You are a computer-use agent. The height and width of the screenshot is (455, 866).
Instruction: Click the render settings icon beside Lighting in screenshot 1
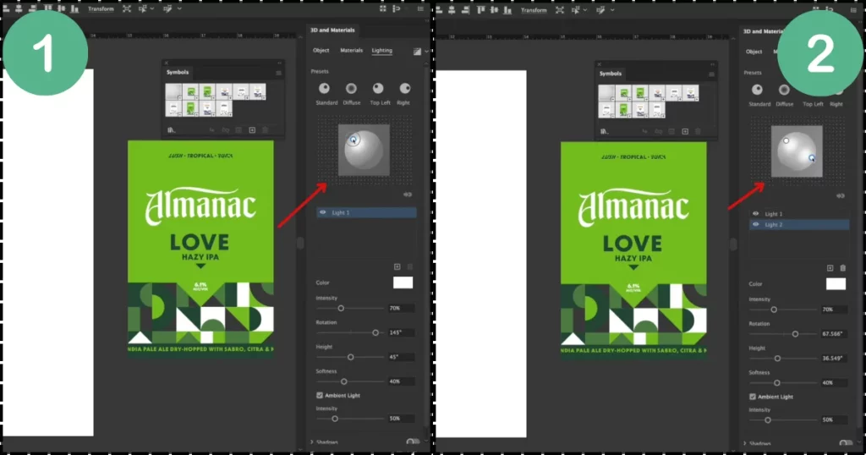pyautogui.click(x=417, y=52)
